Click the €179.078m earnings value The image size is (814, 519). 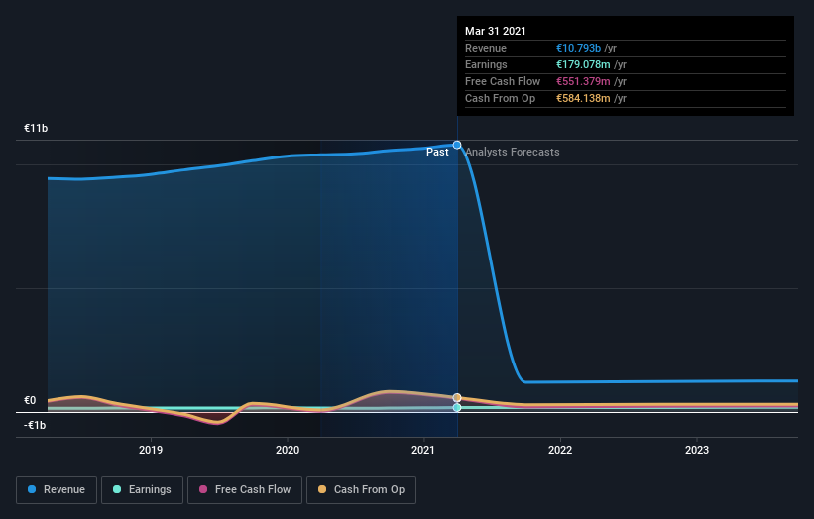[583, 64]
